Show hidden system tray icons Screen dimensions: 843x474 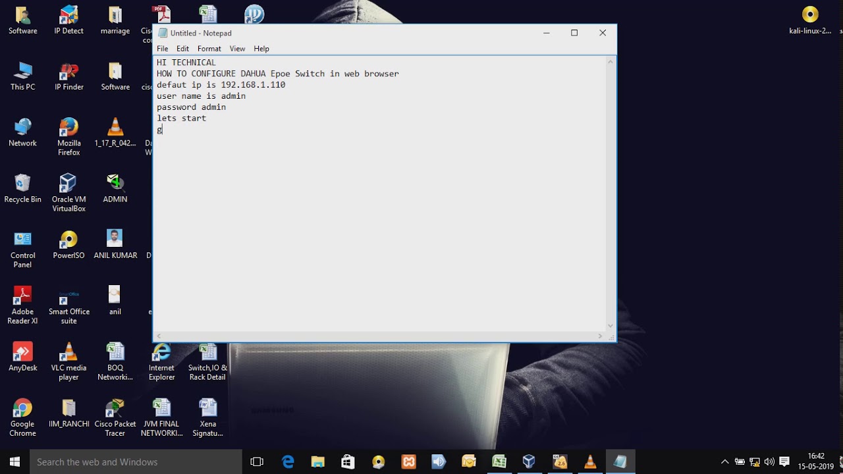point(725,461)
